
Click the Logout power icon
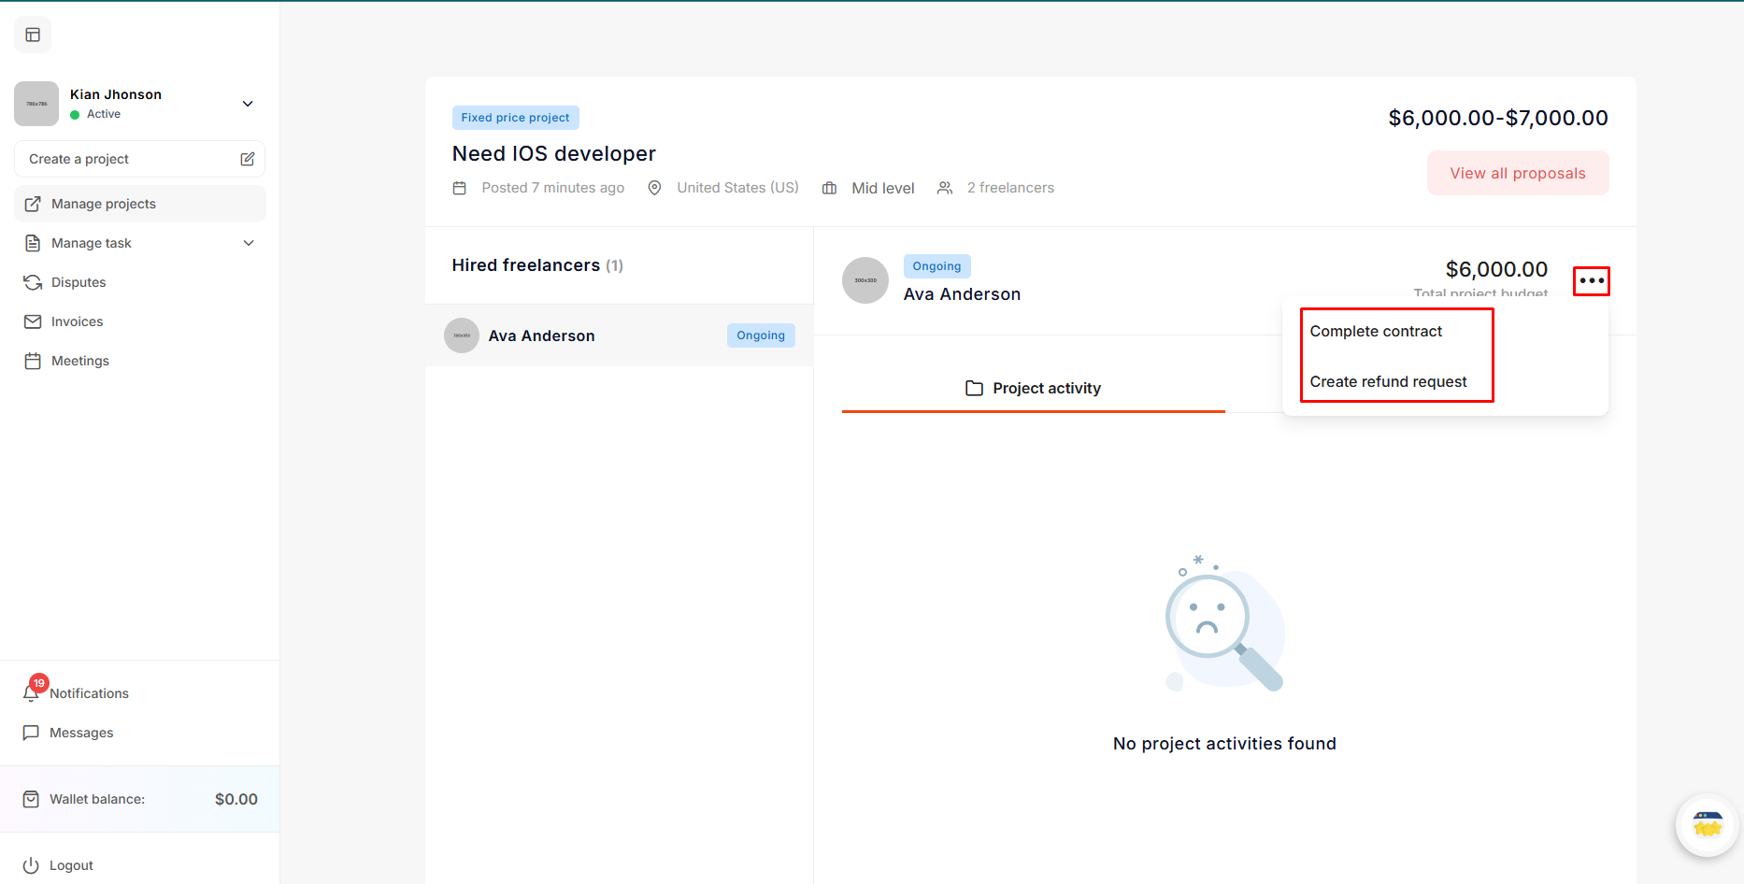(31, 865)
